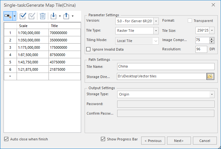The height and width of the screenshot is (149, 221).
Task: Select row header number 4
Action: click(10, 55)
